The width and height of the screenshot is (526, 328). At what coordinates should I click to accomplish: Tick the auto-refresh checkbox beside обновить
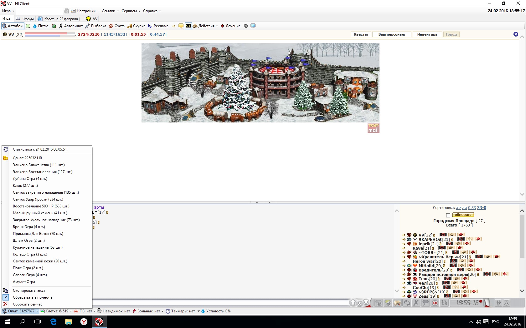tap(448, 215)
